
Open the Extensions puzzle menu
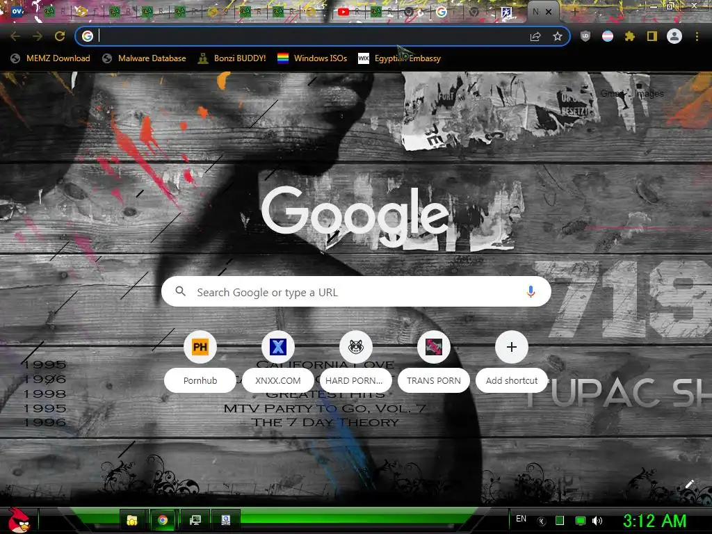coord(630,36)
